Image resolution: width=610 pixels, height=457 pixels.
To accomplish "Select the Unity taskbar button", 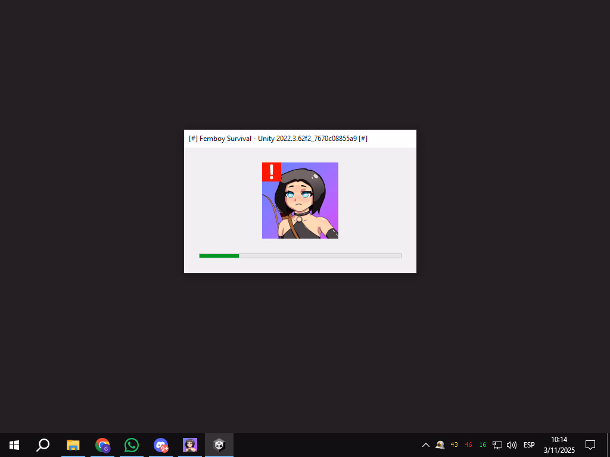I will click(x=219, y=445).
